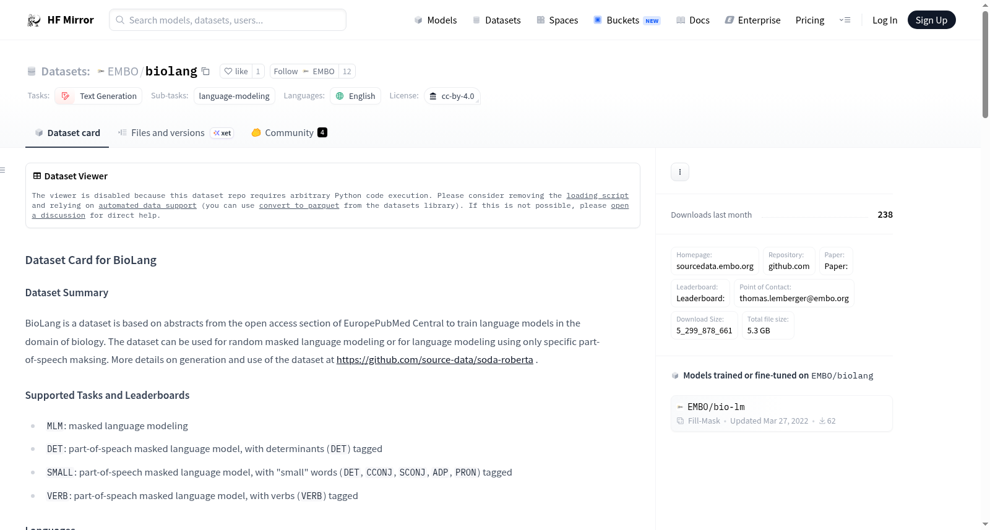Open the Buckets page
This screenshot has width=990, height=530.
point(627,20)
